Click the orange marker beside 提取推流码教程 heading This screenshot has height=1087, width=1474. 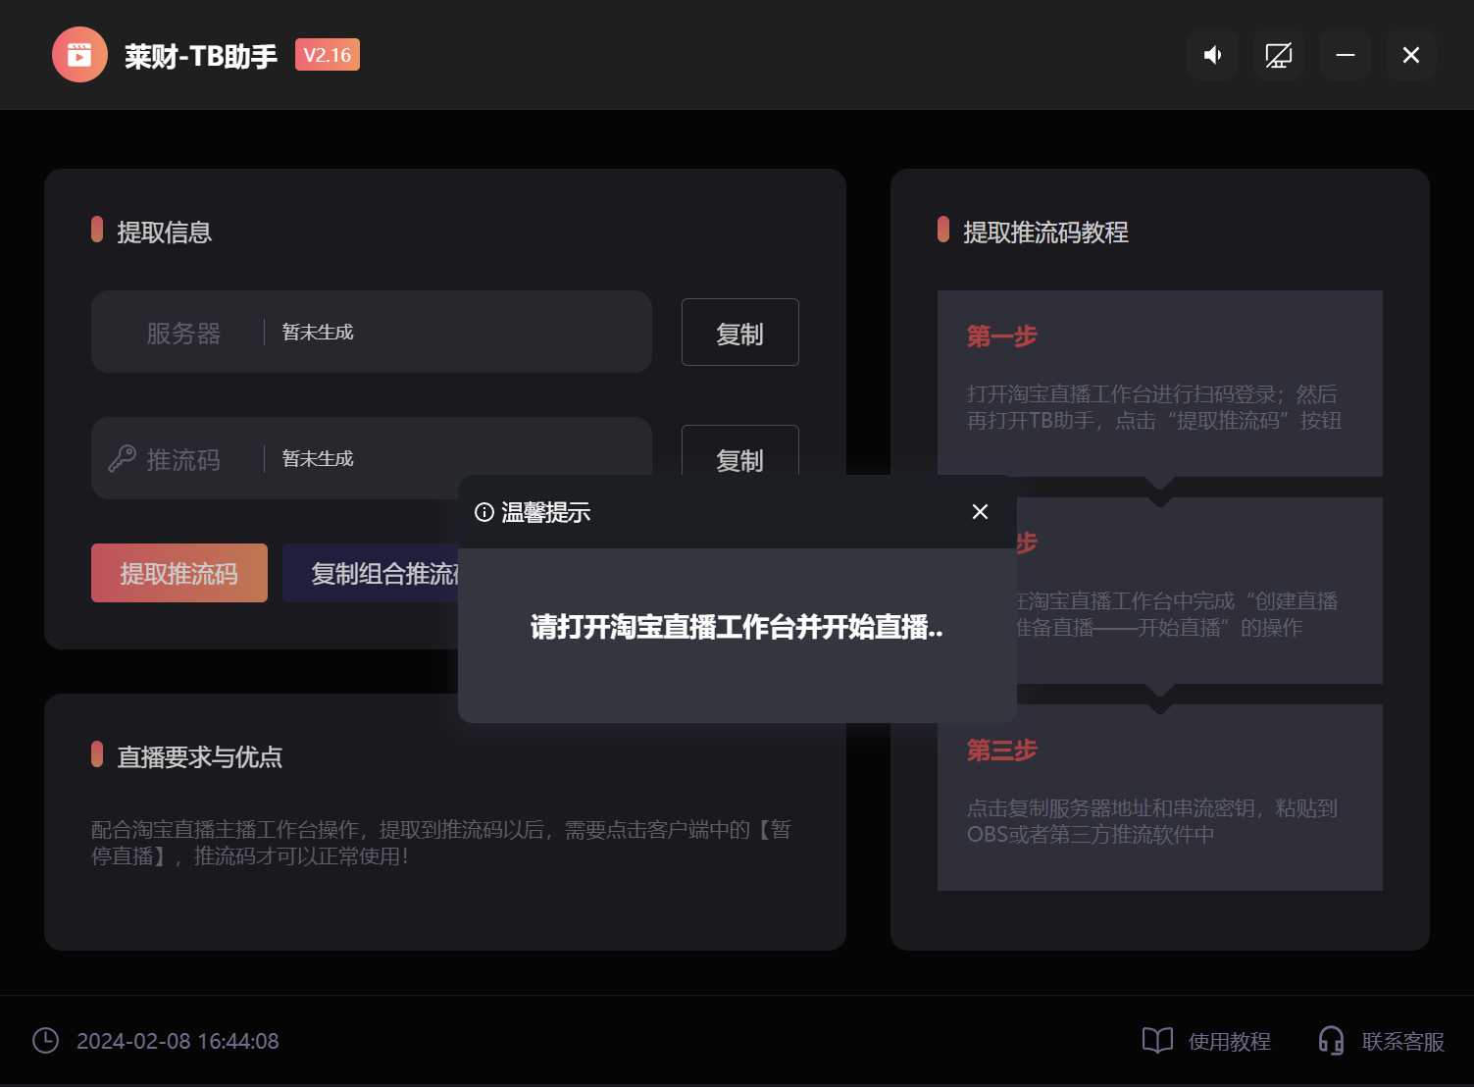pyautogui.click(x=942, y=230)
